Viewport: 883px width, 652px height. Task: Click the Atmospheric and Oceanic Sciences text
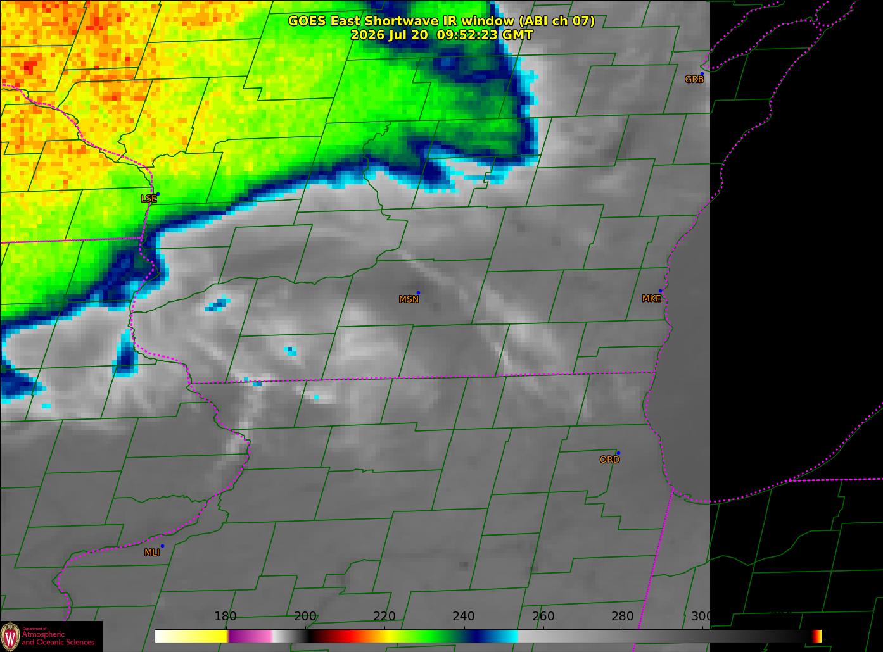coord(58,638)
